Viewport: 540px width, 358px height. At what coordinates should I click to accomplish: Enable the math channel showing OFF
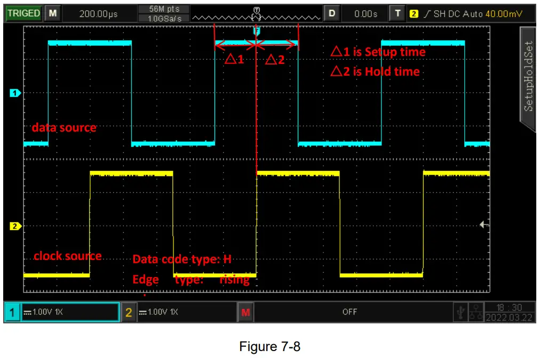351,312
